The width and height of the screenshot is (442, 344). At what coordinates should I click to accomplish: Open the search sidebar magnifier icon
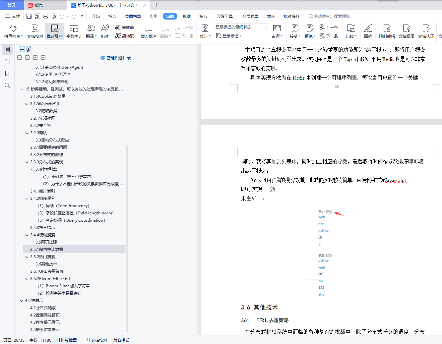point(7,86)
